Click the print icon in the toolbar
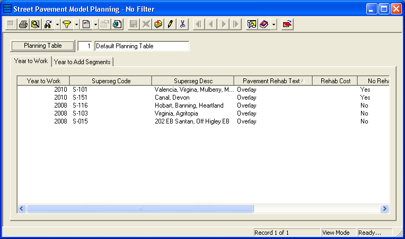The width and height of the screenshot is (405, 239). pos(23,24)
